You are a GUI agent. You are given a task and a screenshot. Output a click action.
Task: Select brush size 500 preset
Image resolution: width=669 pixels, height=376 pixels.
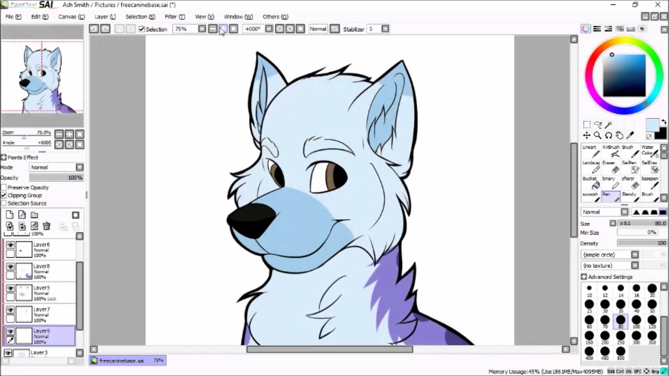[x=620, y=354]
